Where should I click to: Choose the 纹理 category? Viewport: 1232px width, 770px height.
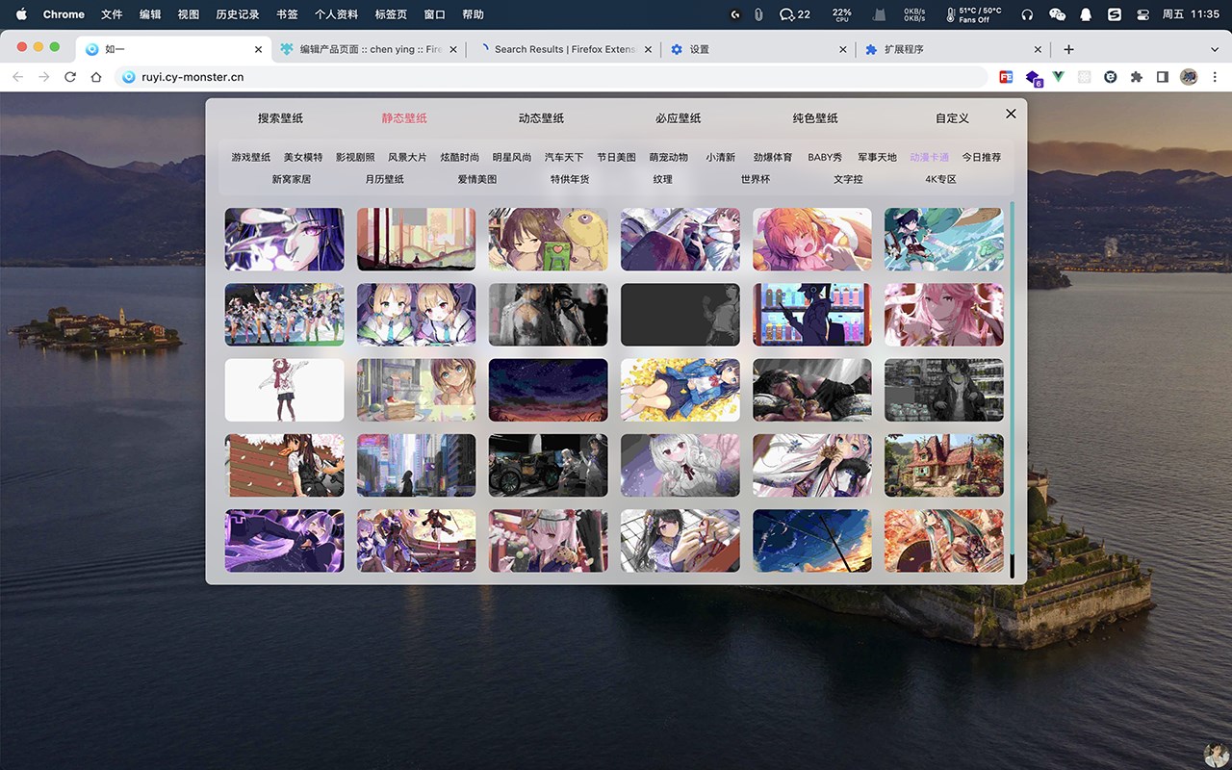(x=662, y=179)
